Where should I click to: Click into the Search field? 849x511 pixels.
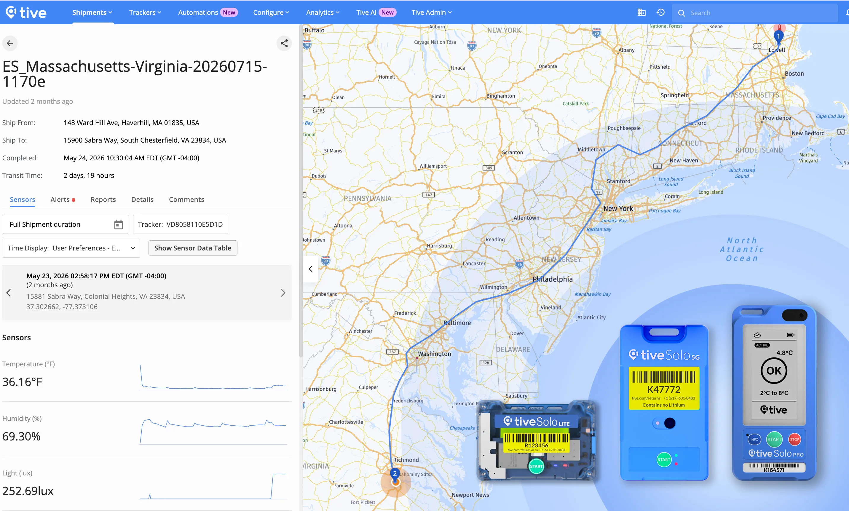coord(755,13)
